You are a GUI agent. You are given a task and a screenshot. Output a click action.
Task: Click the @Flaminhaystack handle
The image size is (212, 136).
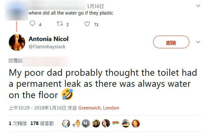(47, 47)
